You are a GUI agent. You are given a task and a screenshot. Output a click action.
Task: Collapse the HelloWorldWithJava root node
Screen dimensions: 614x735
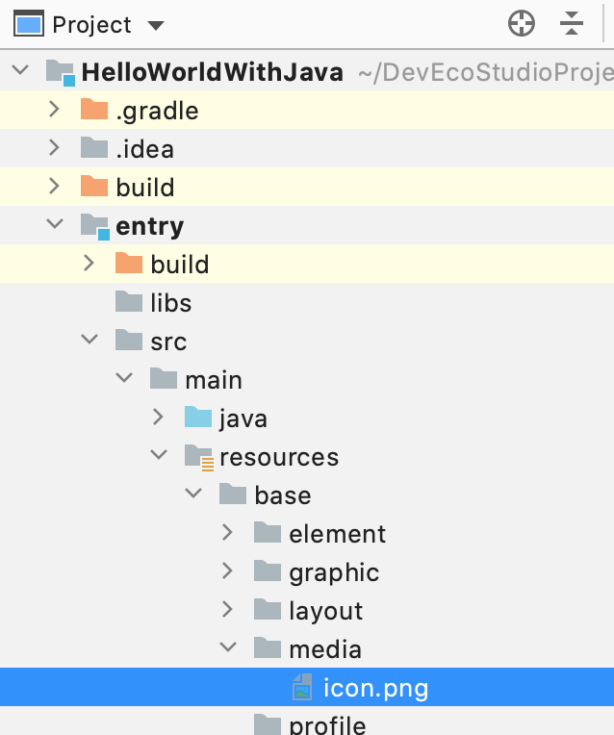pos(20,70)
